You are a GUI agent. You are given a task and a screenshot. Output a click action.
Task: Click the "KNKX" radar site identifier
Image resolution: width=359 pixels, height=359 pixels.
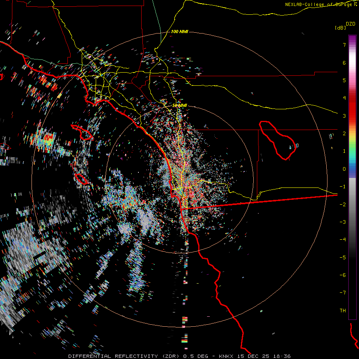point(227,356)
